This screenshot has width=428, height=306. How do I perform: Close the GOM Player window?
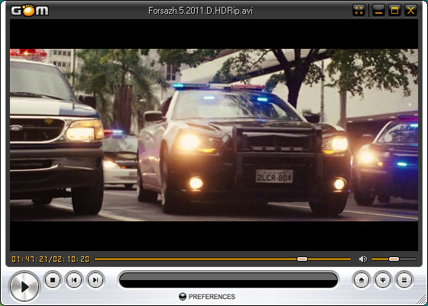pyautogui.click(x=410, y=11)
